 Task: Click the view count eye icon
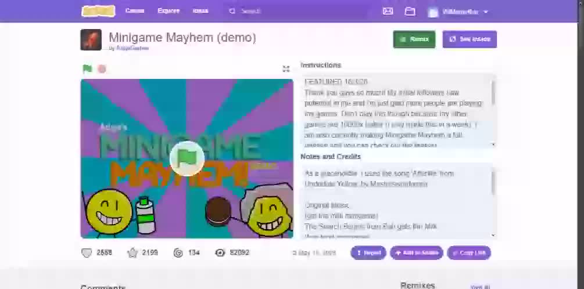(x=220, y=253)
